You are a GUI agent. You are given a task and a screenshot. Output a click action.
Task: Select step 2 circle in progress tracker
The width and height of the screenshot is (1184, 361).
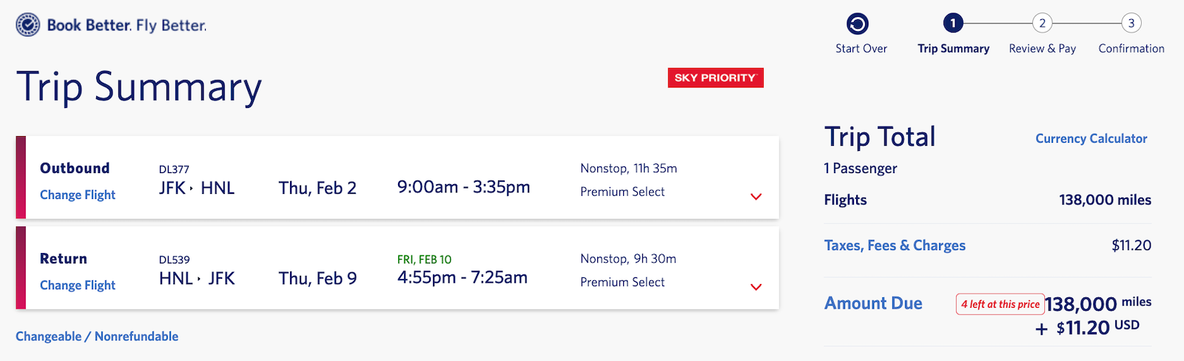point(1042,23)
